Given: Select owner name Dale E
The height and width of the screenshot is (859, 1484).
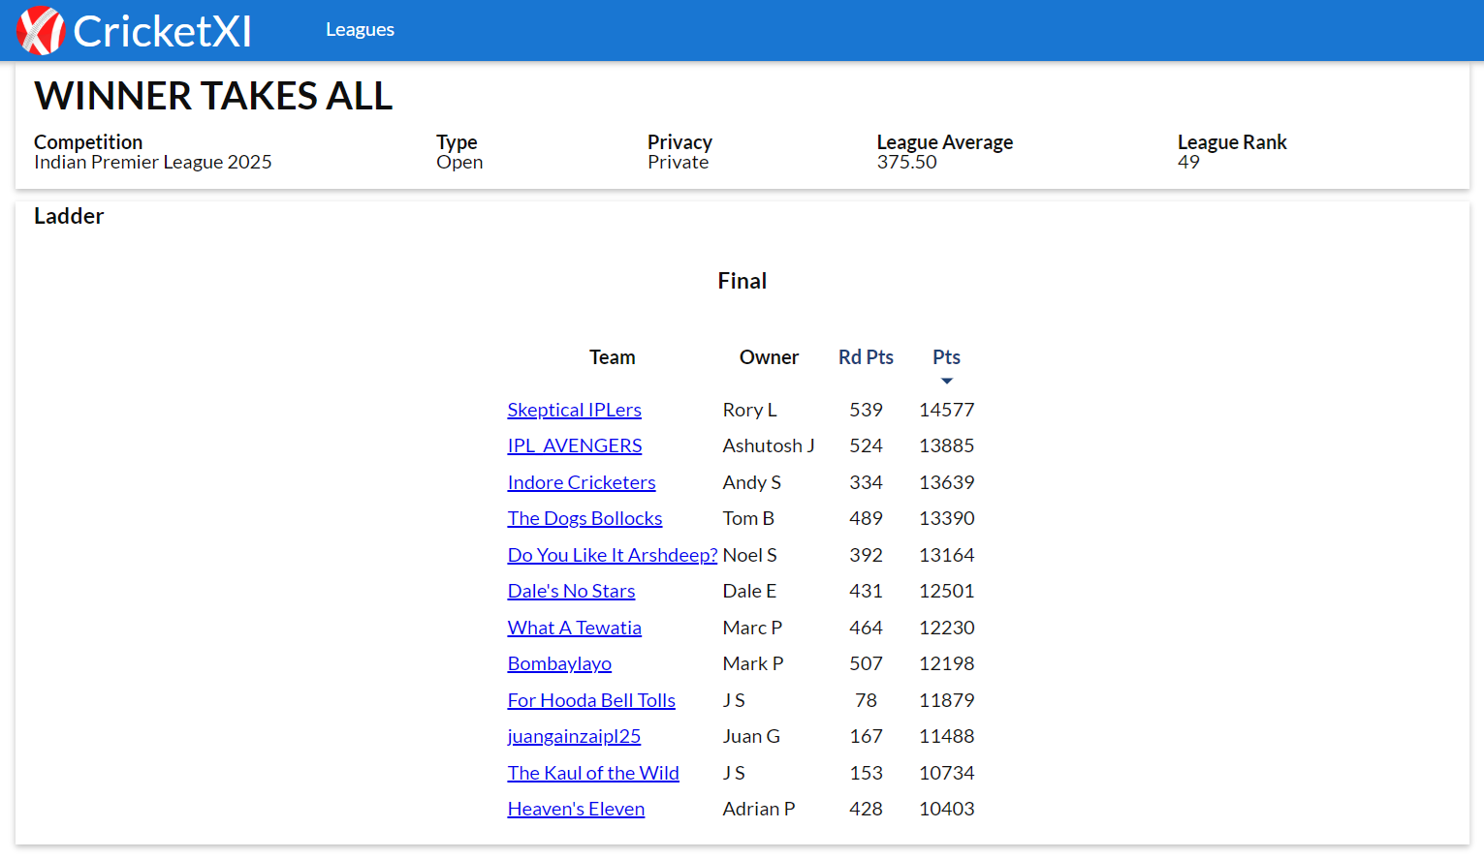Looking at the screenshot, I should coord(749,591).
